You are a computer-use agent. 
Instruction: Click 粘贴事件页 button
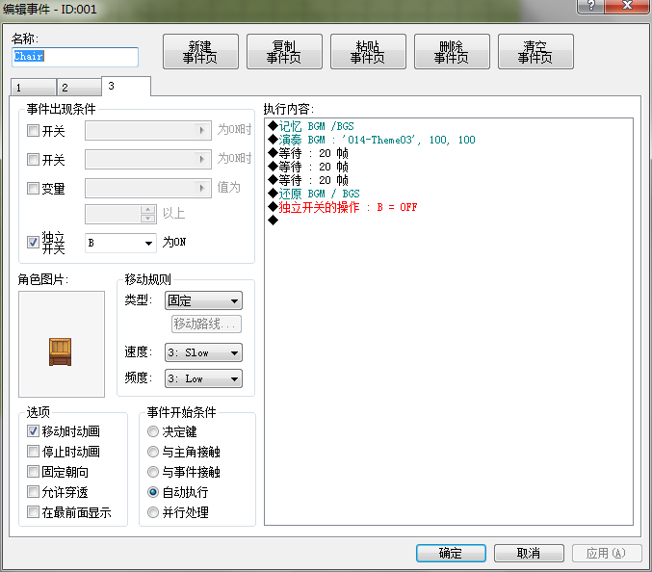pos(368,52)
